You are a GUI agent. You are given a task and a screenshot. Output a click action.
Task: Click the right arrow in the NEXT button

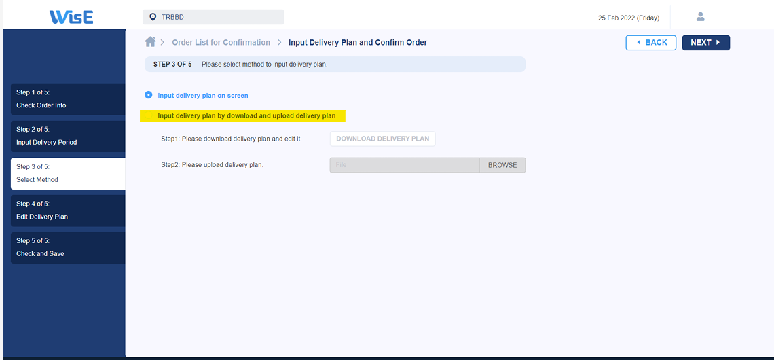[718, 43]
